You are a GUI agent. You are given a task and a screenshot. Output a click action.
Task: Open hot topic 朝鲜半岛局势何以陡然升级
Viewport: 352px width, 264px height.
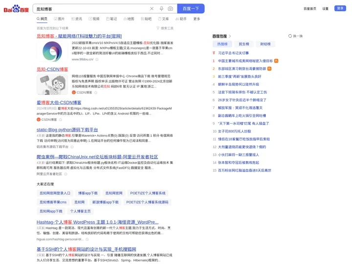(x=239, y=85)
